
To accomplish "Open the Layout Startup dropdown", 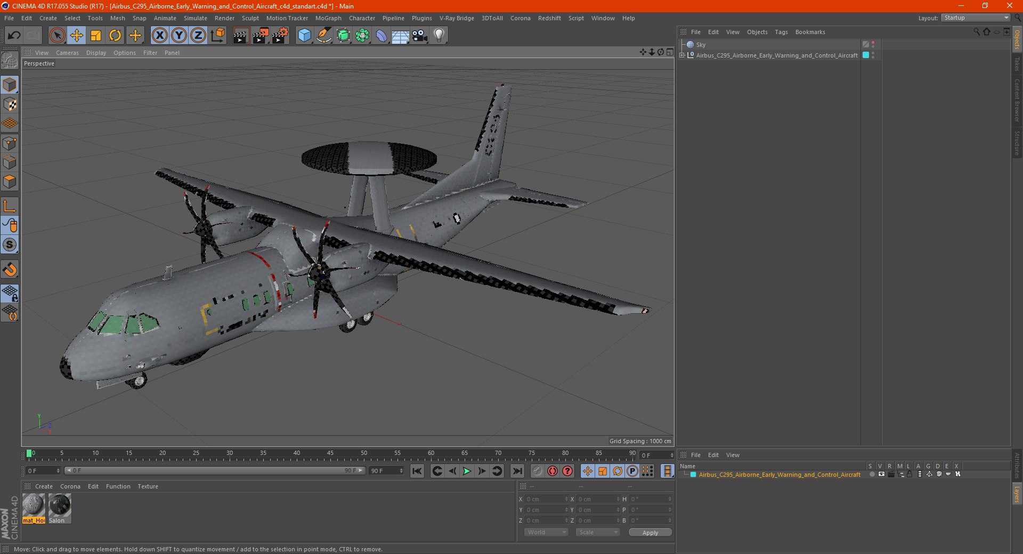I will tap(976, 18).
